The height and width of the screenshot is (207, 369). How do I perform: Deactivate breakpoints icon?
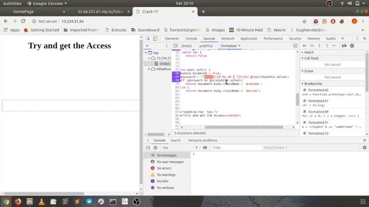tap(344, 46)
